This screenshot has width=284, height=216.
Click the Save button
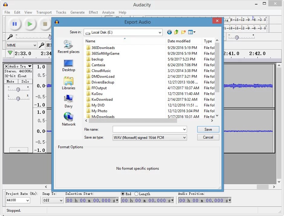coord(208,129)
